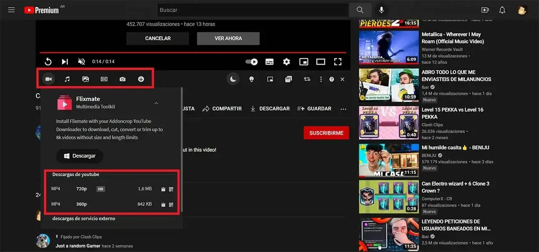Click the DESCARGAR button below the video

coord(270,109)
